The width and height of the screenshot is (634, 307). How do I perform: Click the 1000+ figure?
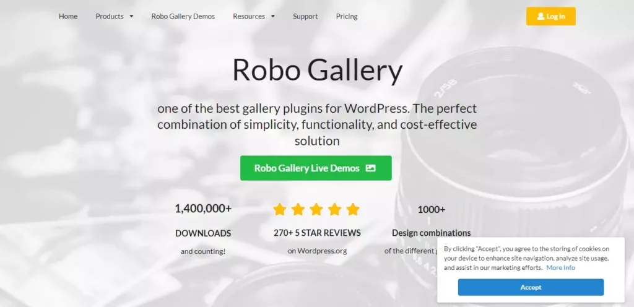[432, 210]
